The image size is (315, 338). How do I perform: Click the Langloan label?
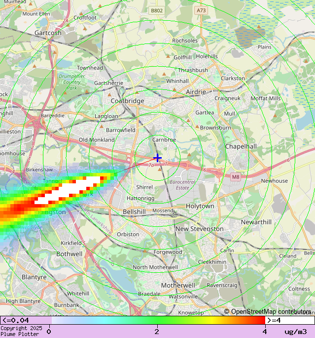[106, 117]
